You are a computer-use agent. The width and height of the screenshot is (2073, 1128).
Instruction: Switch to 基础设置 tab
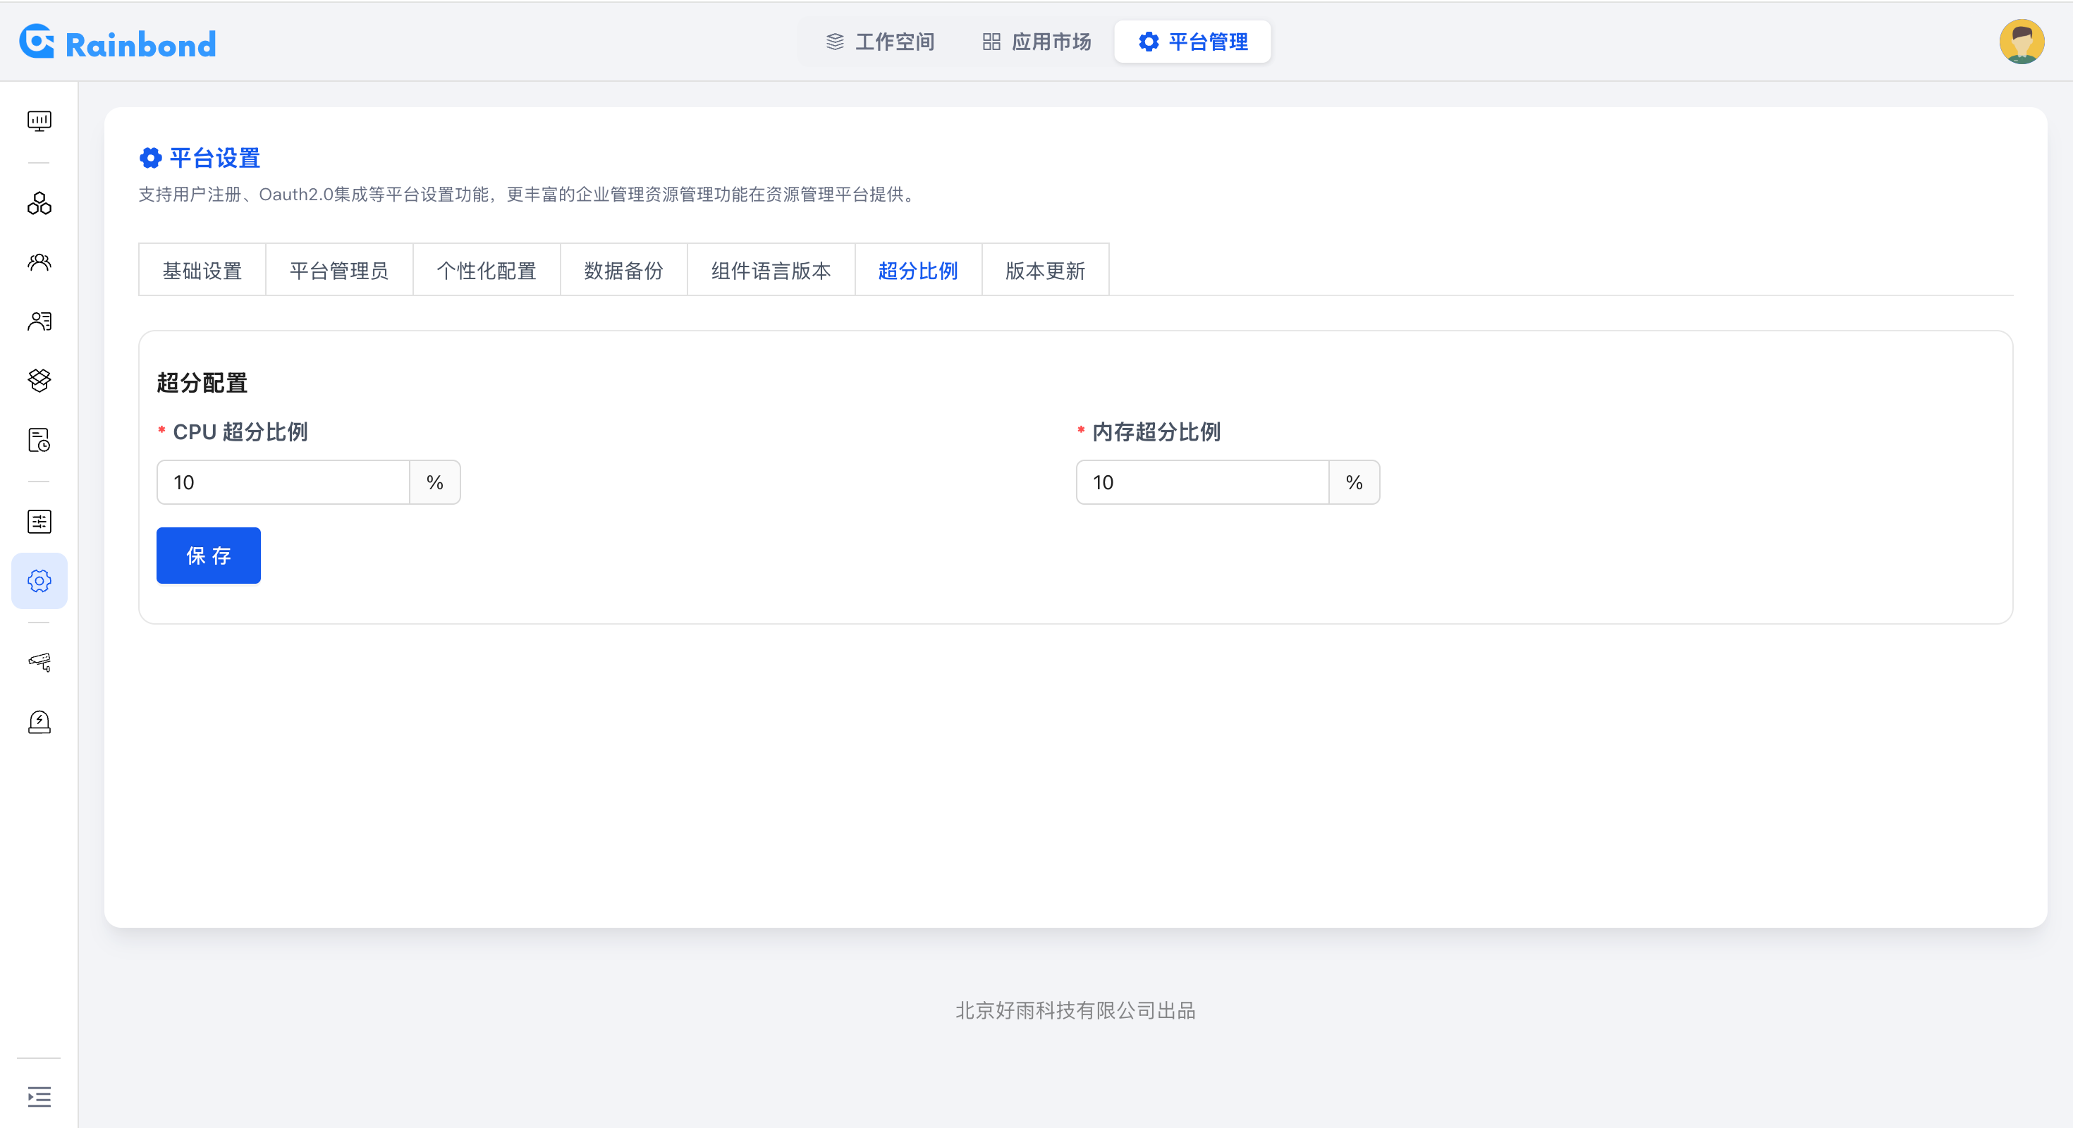pos(202,270)
